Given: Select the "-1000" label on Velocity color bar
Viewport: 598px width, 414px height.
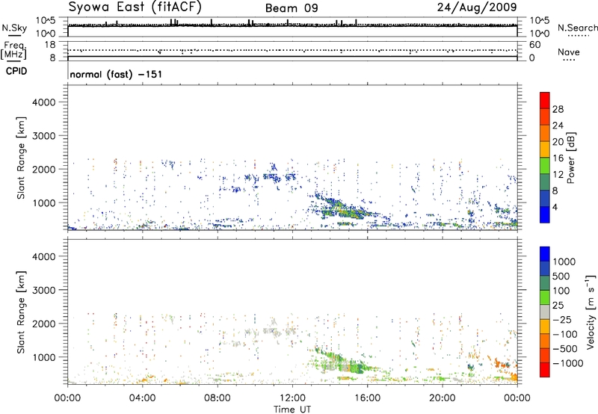Looking at the screenshot, I should pyautogui.click(x=568, y=363).
